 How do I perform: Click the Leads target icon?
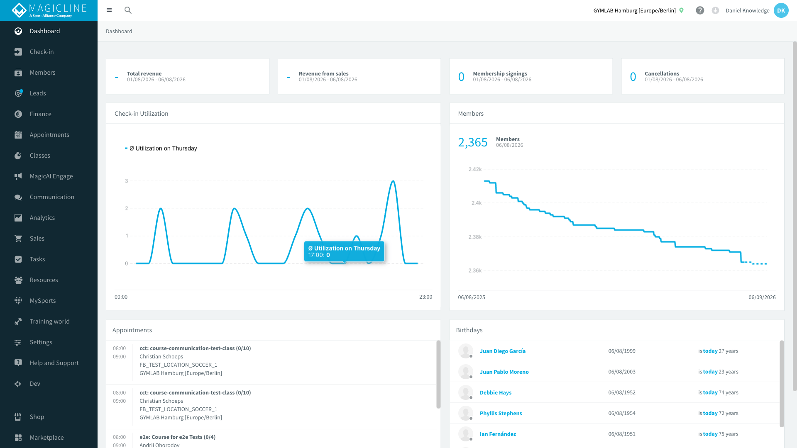[18, 93]
